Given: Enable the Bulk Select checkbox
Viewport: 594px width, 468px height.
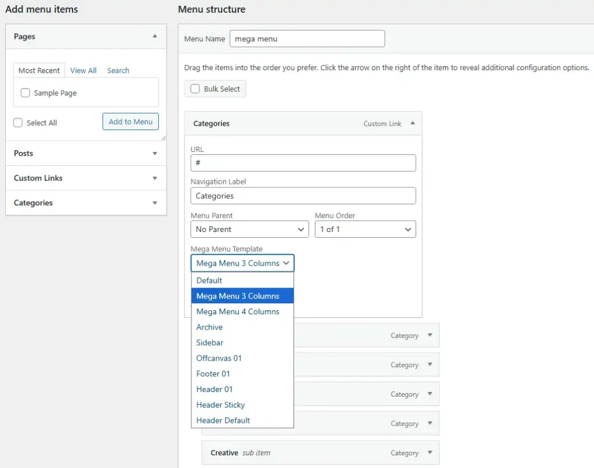Looking at the screenshot, I should [x=195, y=89].
